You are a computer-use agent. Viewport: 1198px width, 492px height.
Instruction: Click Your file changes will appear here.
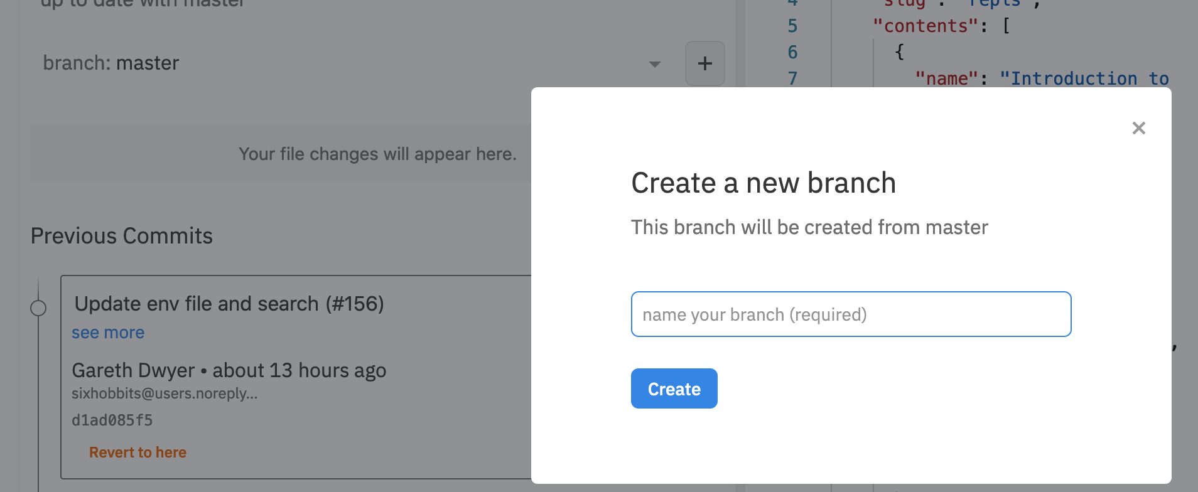(377, 154)
